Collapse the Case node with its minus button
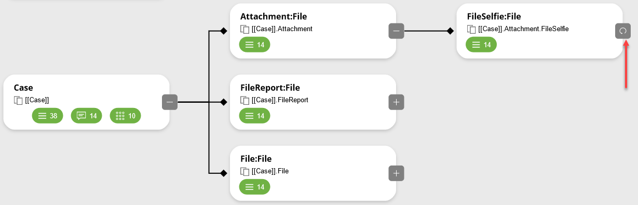Image resolution: width=638 pixels, height=205 pixels. 170,102
